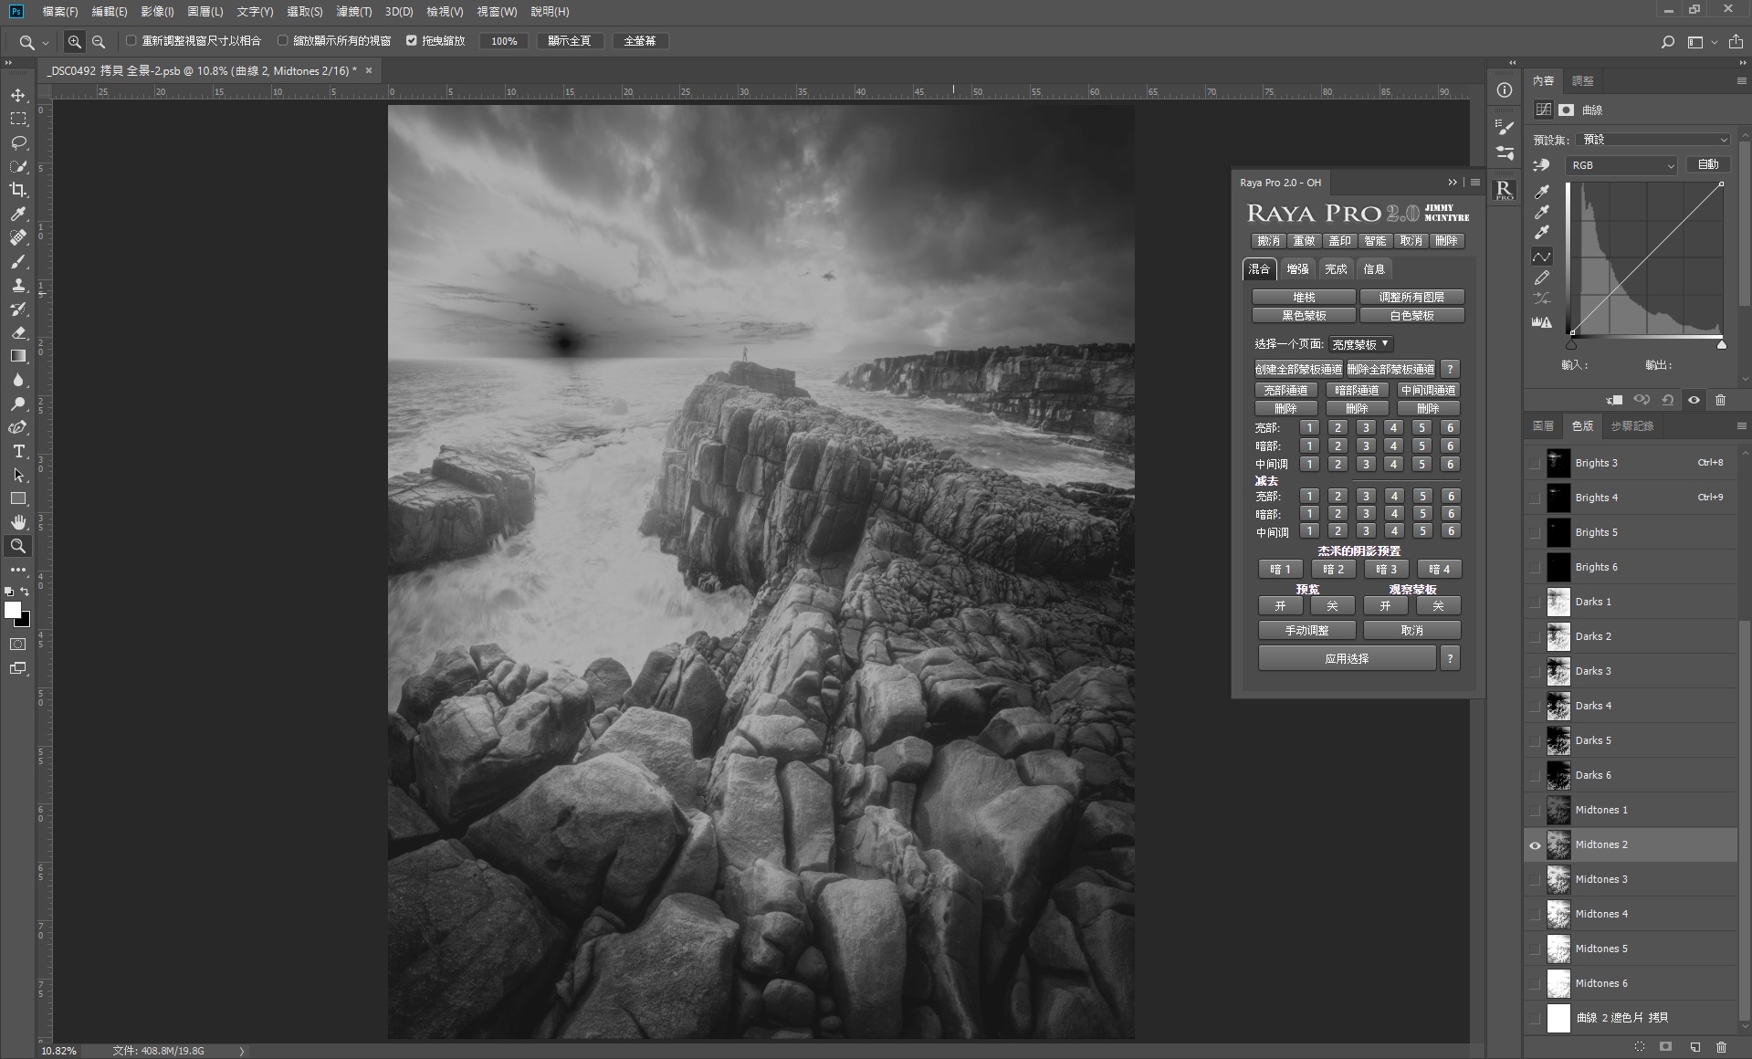Click the zoom out magnifier icon
1752x1059 pixels.
click(99, 41)
